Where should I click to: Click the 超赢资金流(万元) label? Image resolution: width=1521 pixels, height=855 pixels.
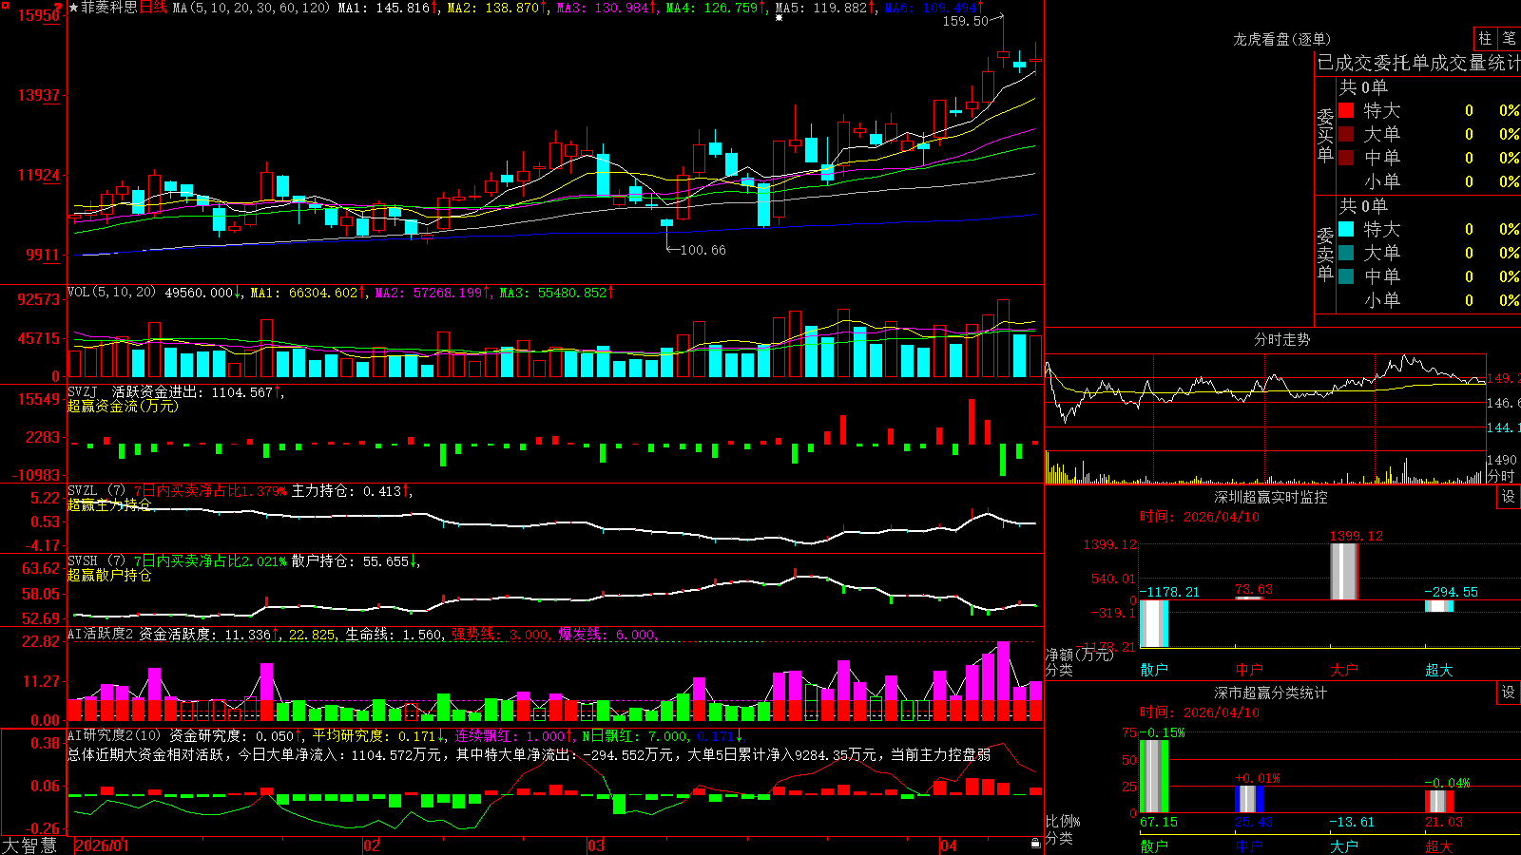point(123,406)
